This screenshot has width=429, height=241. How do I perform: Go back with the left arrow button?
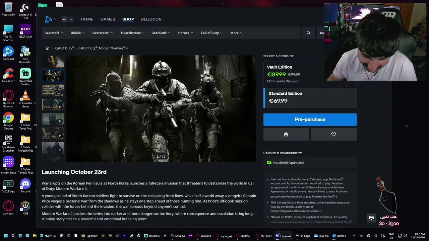(x=64, y=19)
